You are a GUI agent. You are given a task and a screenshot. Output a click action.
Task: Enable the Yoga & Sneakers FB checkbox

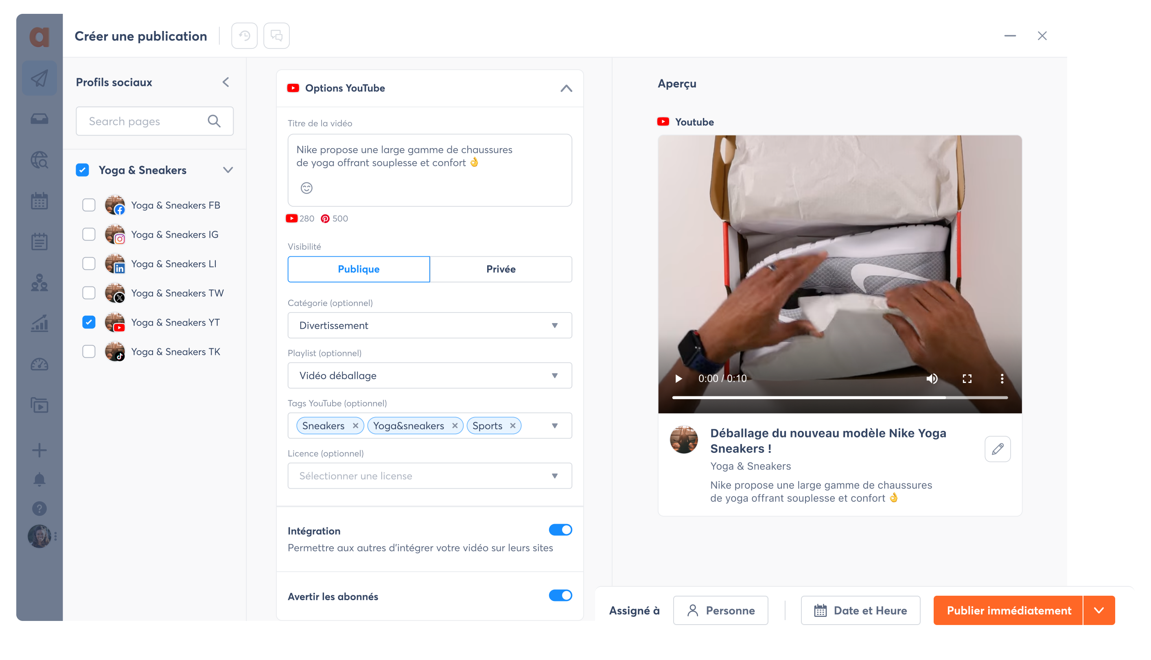(89, 205)
